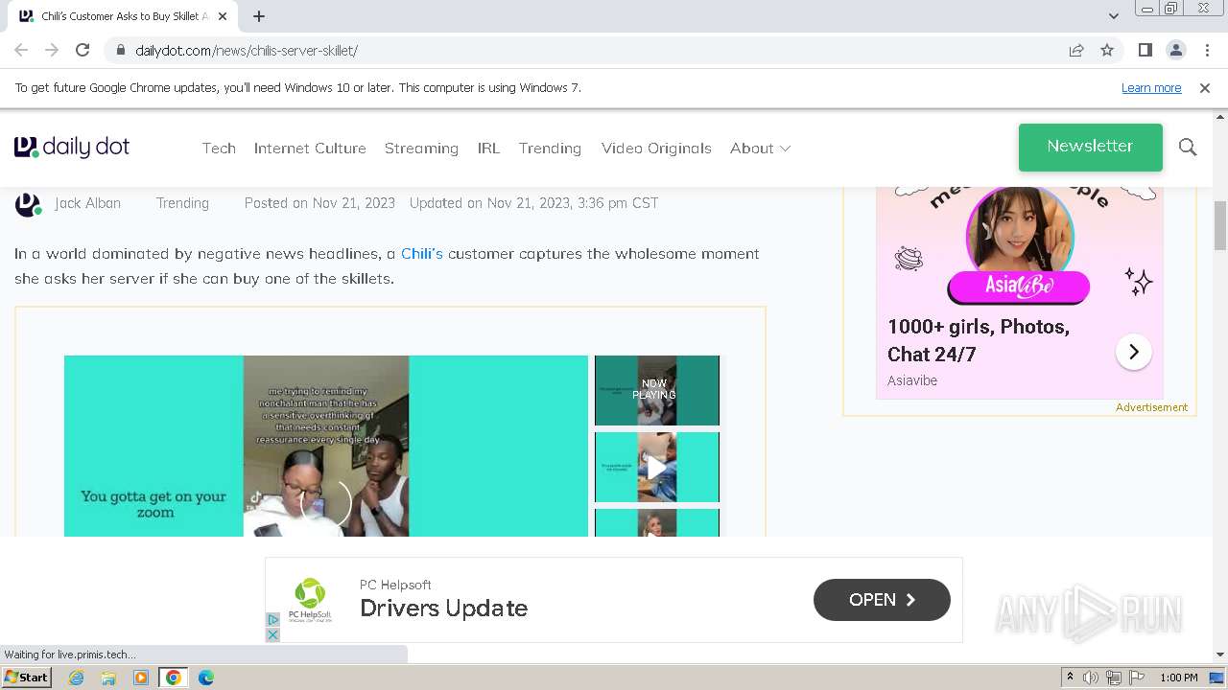1228x690 pixels.
Task: Click the Asiavibe ad next arrow
Action: pyautogui.click(x=1133, y=352)
